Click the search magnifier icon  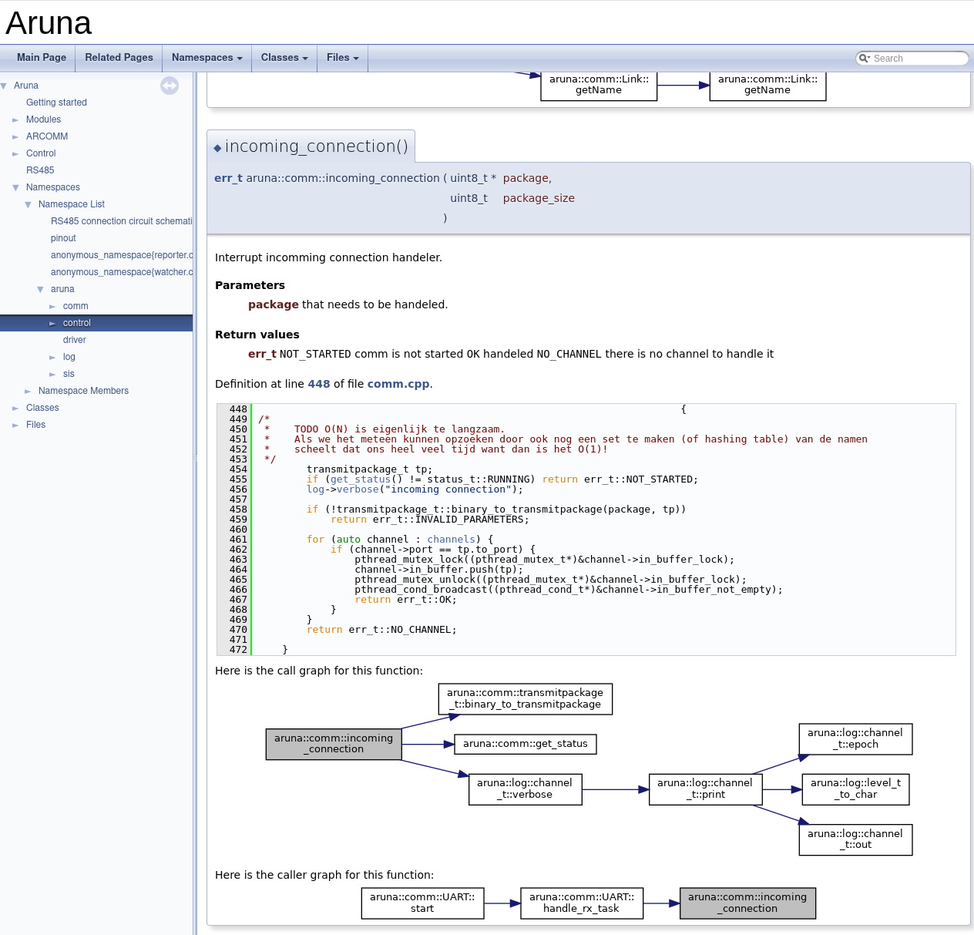tap(865, 59)
